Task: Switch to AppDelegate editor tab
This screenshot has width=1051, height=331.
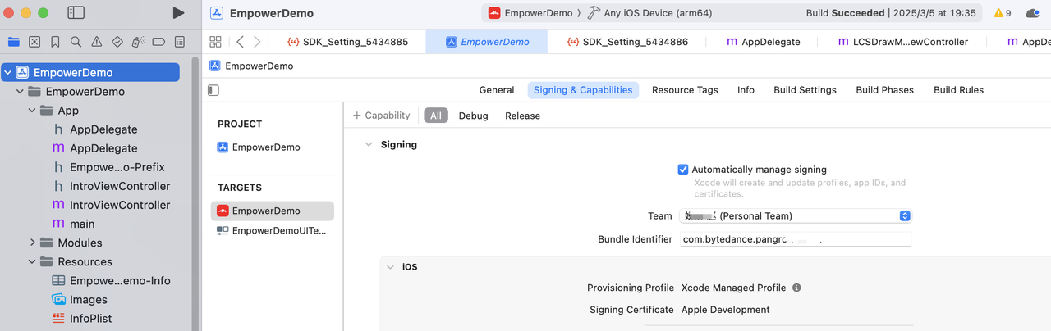Action: [x=764, y=42]
